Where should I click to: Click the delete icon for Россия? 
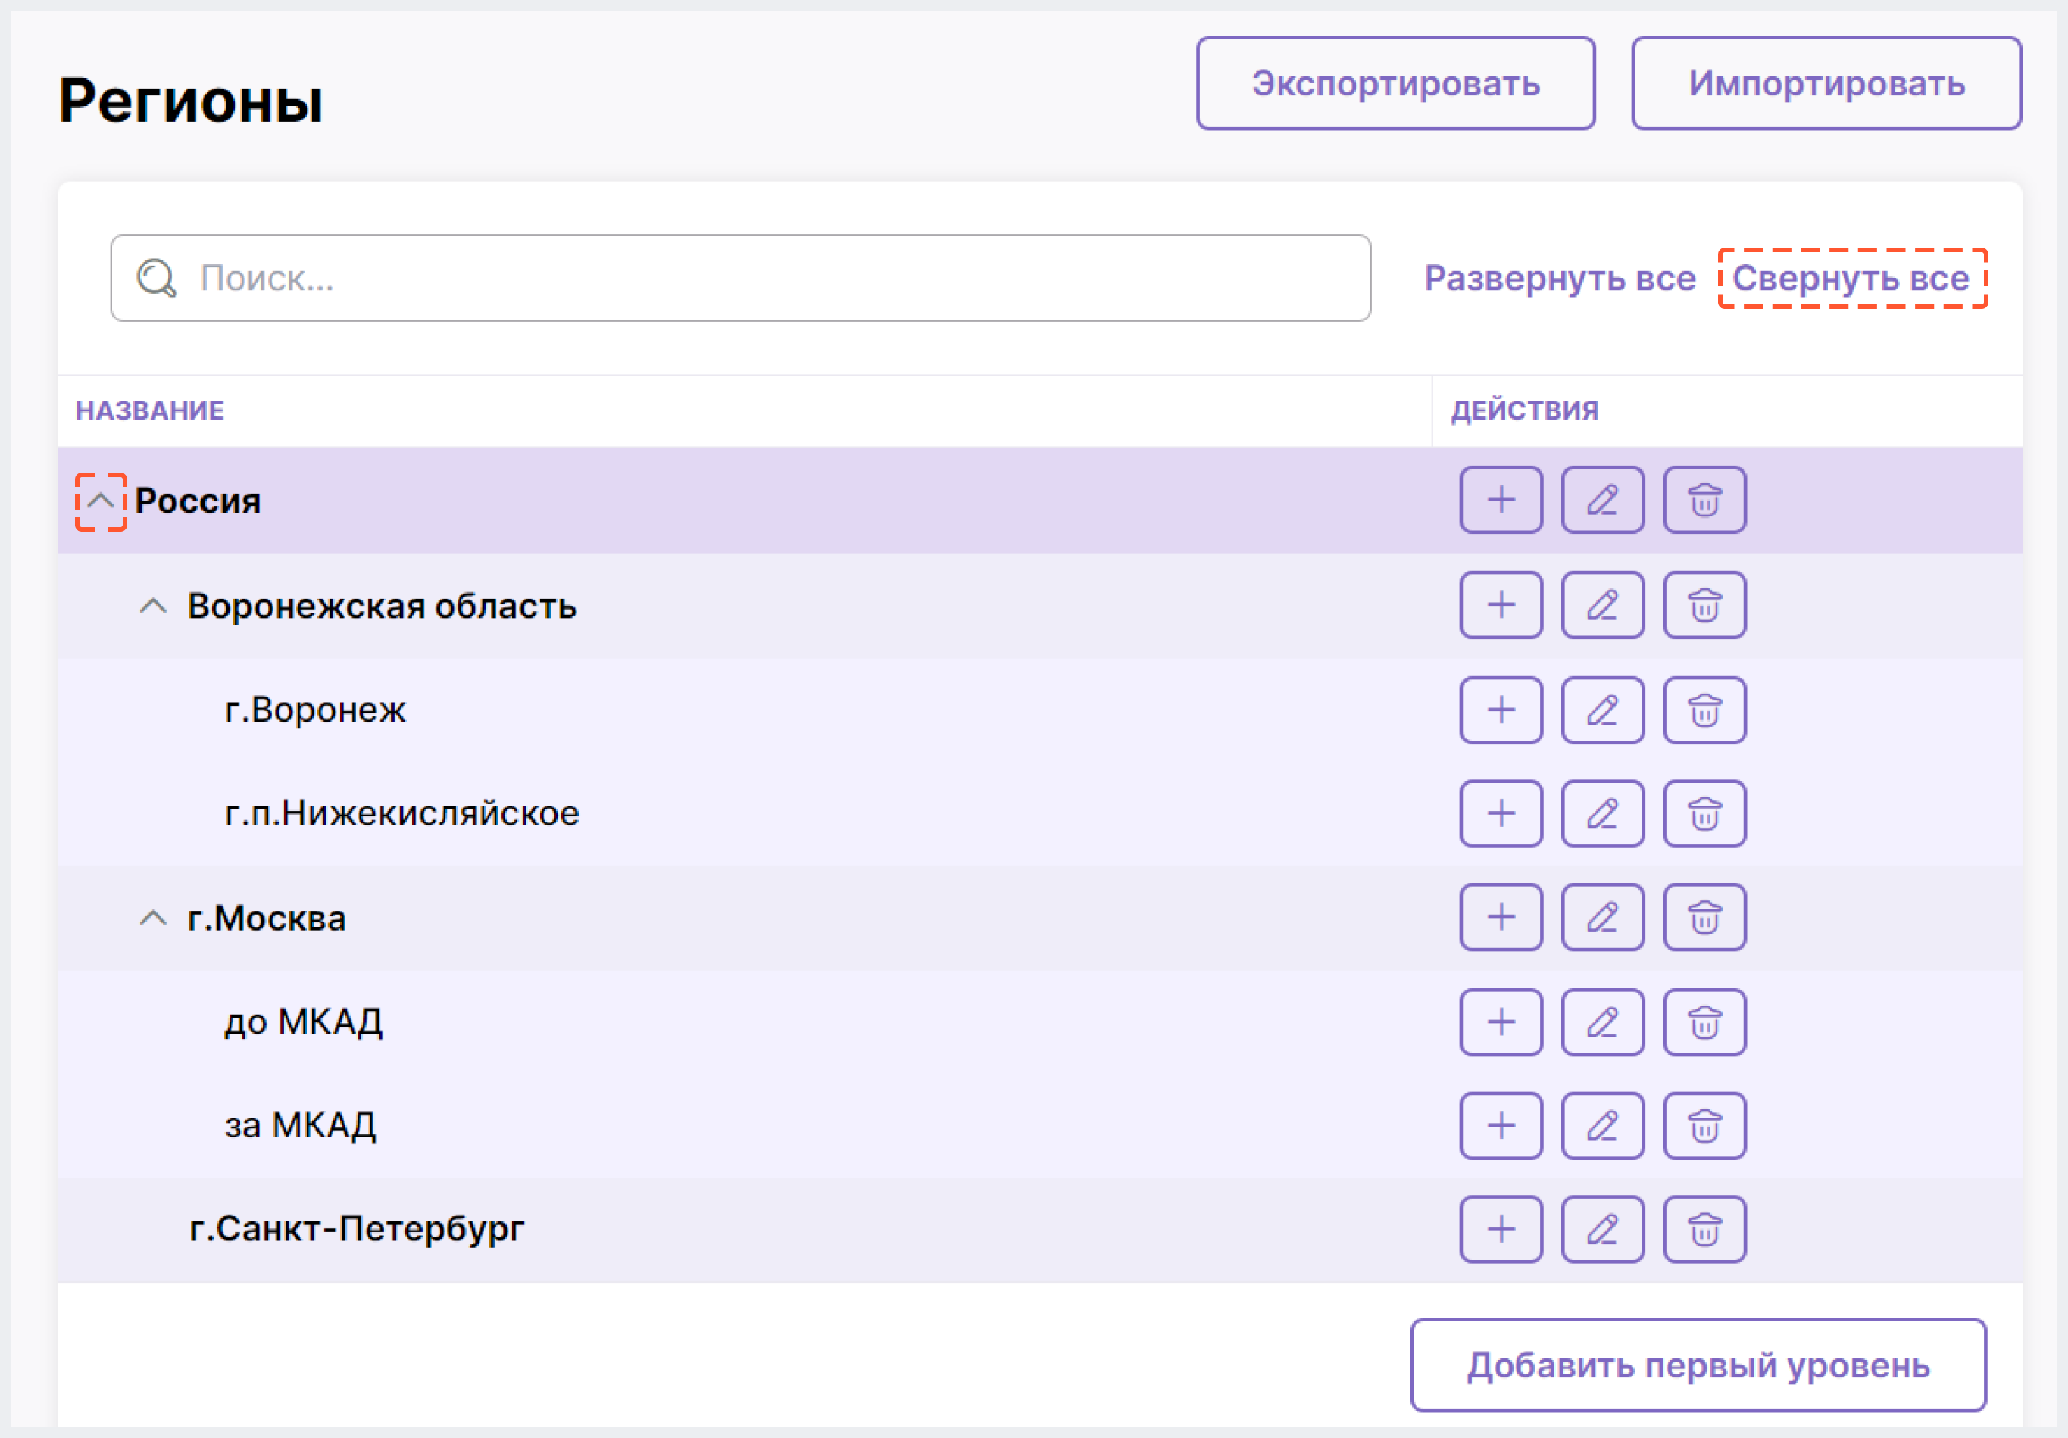pos(1704,503)
